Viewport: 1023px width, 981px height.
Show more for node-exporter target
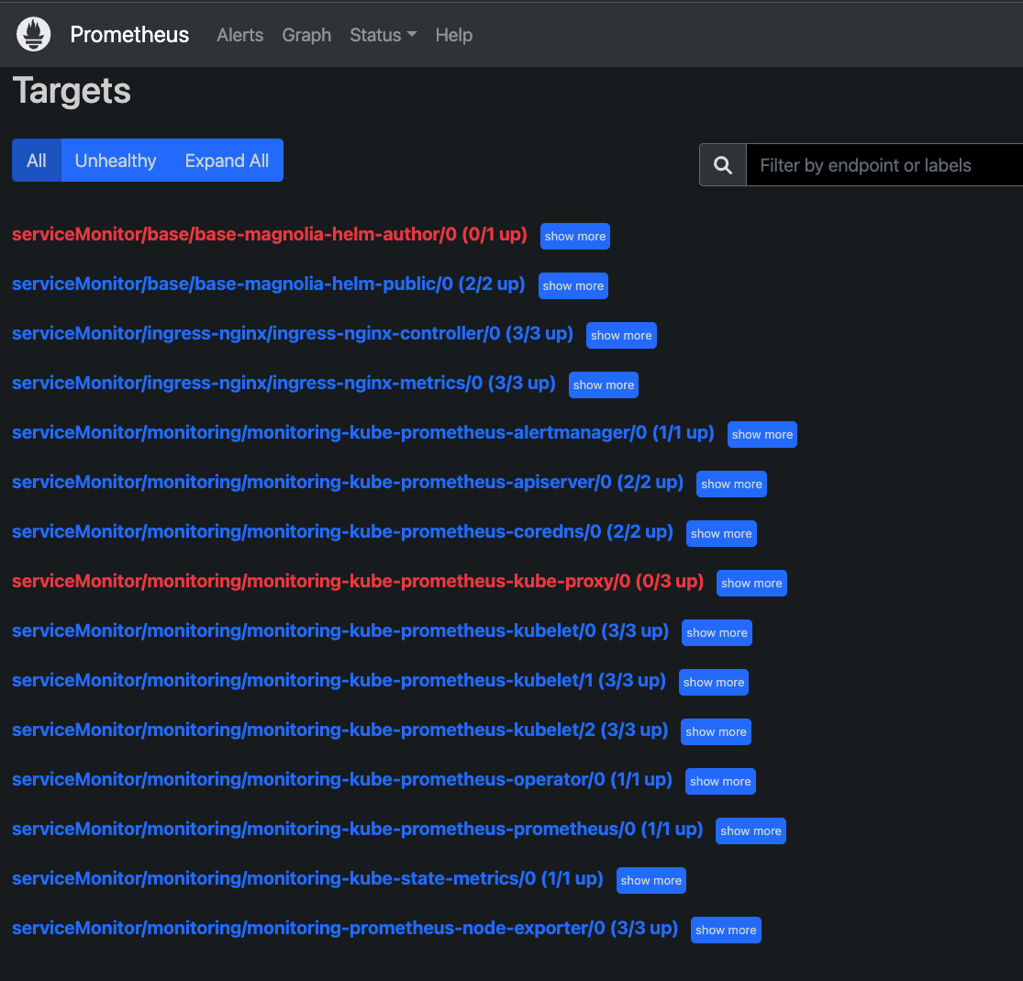click(726, 931)
